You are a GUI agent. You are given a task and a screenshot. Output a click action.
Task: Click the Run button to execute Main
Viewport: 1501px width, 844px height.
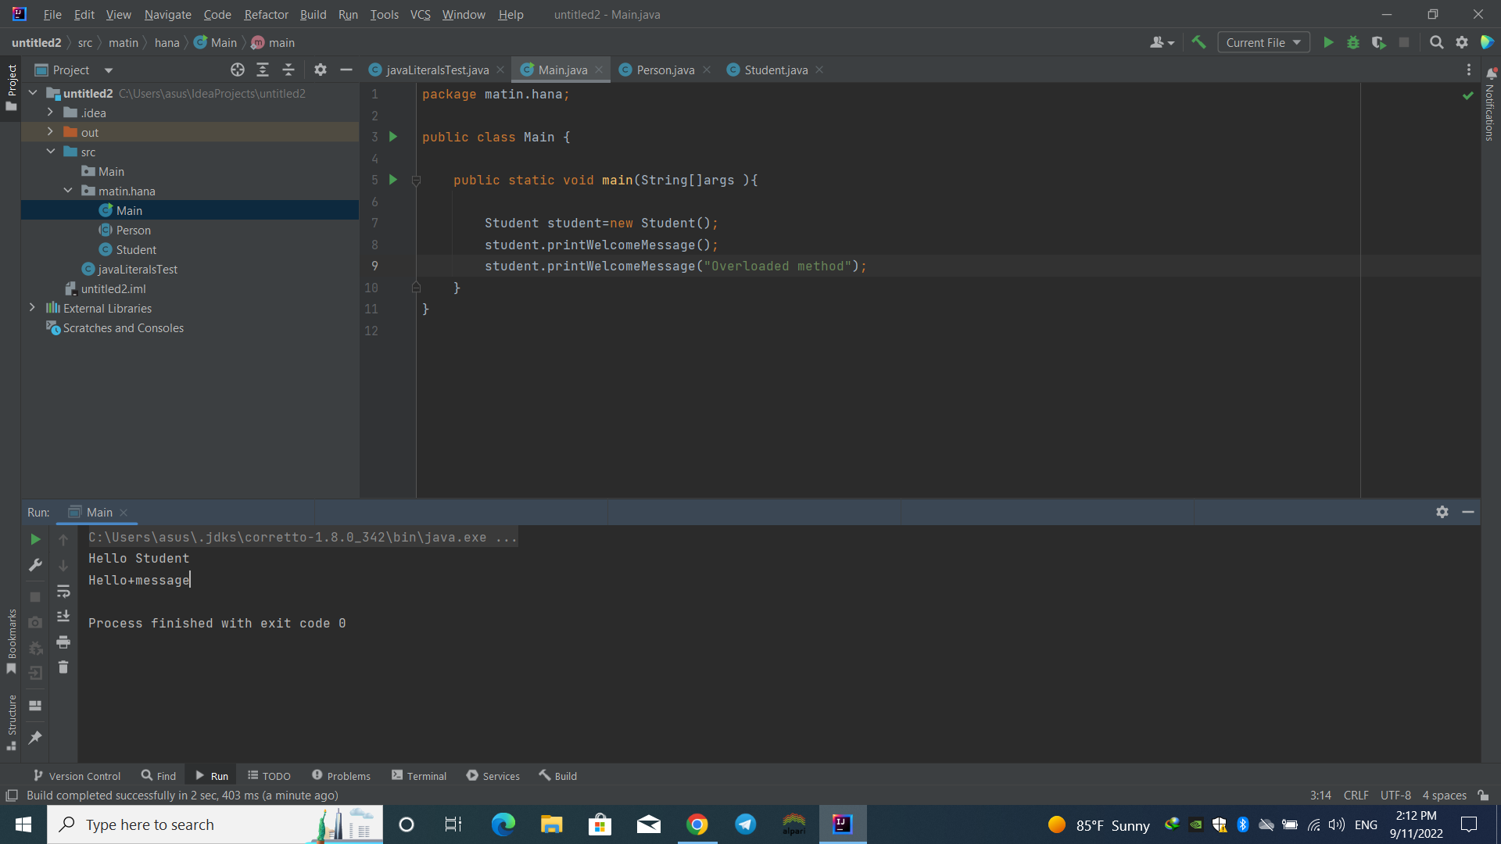point(1329,42)
